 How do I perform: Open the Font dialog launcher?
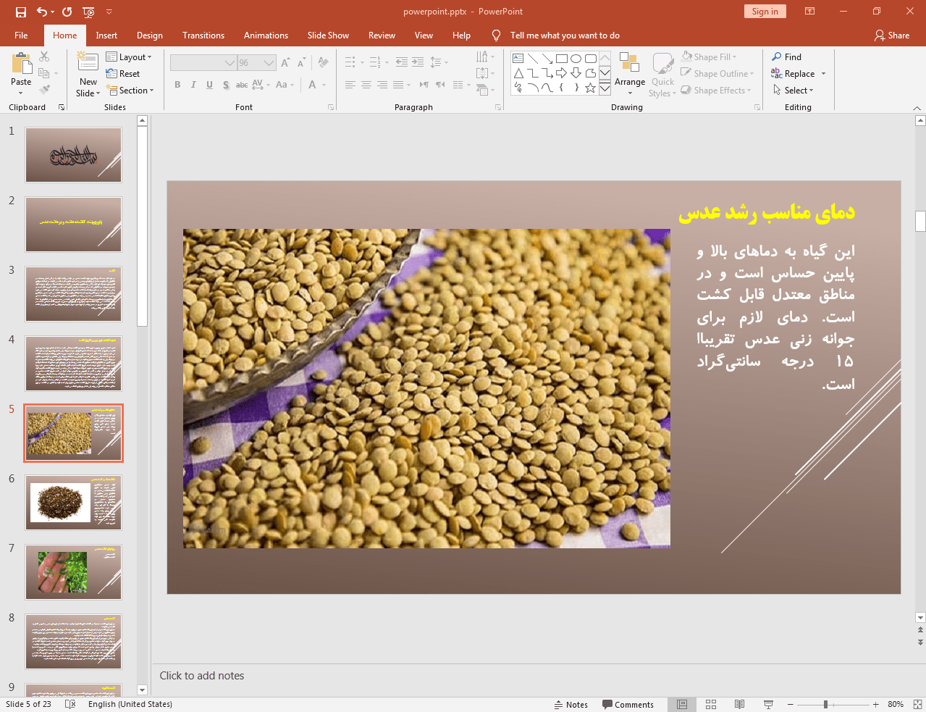coord(331,107)
